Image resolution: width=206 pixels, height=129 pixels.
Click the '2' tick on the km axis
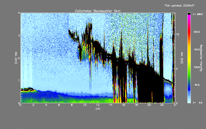(19, 58)
